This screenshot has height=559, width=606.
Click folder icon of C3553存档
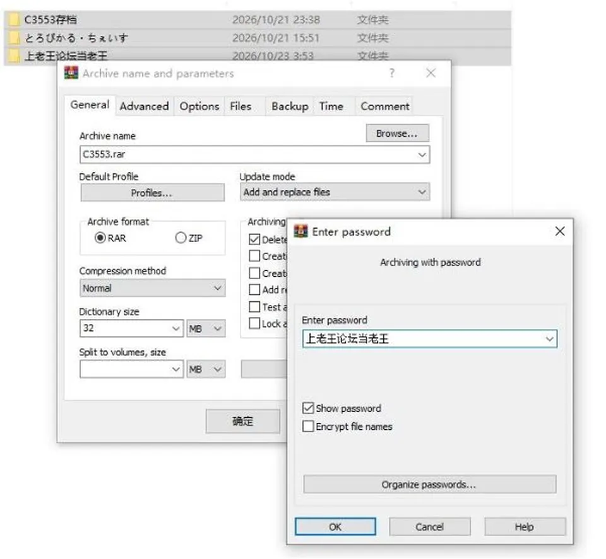click(x=14, y=20)
